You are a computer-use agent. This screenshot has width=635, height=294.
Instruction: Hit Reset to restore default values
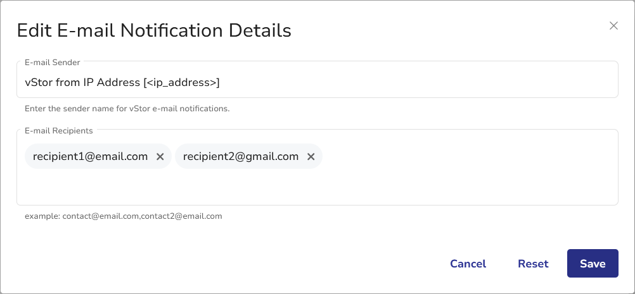click(x=533, y=264)
